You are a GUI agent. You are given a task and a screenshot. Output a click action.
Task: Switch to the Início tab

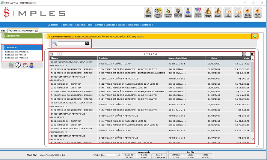click(3, 31)
